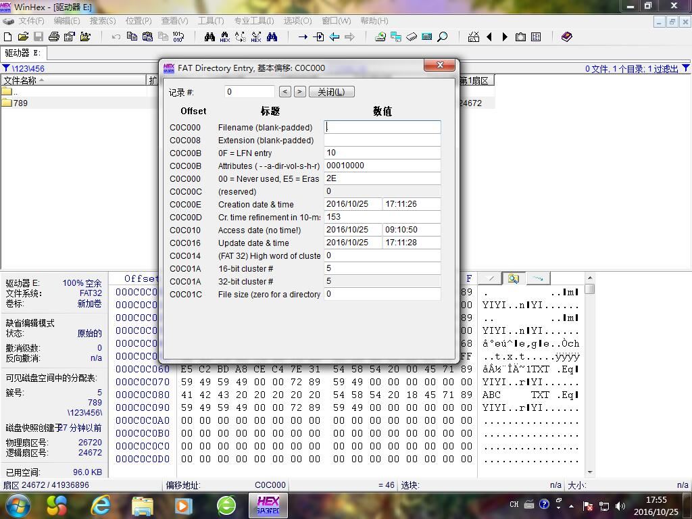This screenshot has height=519, width=692.
Task: Copy block using the copy icon
Action: (132, 36)
